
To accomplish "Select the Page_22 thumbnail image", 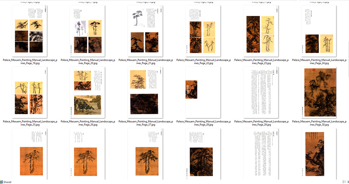I will (x=203, y=31).
